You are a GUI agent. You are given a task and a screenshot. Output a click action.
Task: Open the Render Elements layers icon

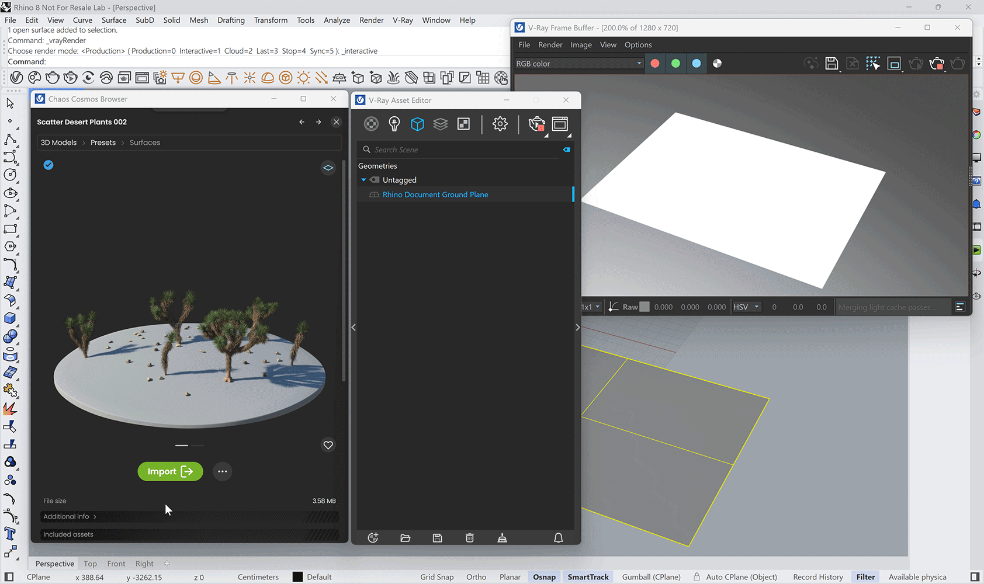441,124
